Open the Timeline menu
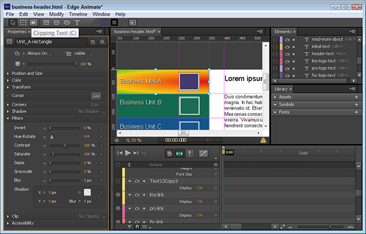This screenshot has width=366, height=234. click(x=78, y=15)
